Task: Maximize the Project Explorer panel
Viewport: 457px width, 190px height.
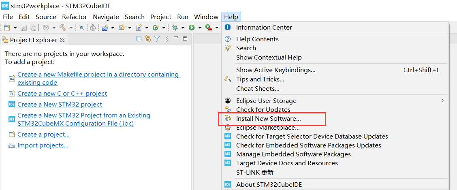Action: (185, 38)
